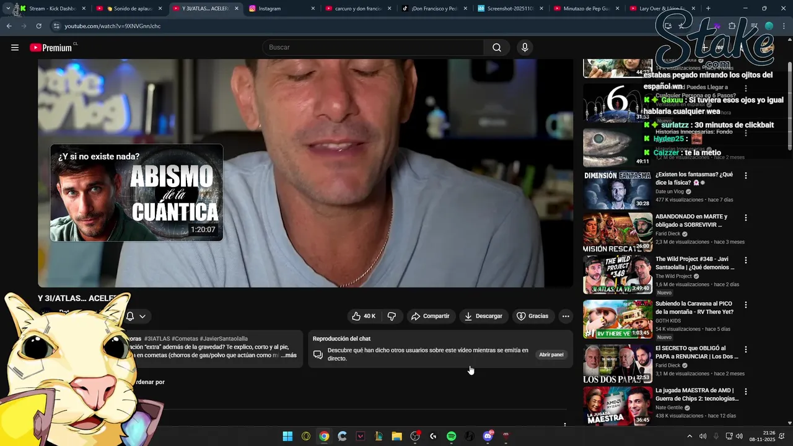Click the search magnifier button

click(x=497, y=48)
